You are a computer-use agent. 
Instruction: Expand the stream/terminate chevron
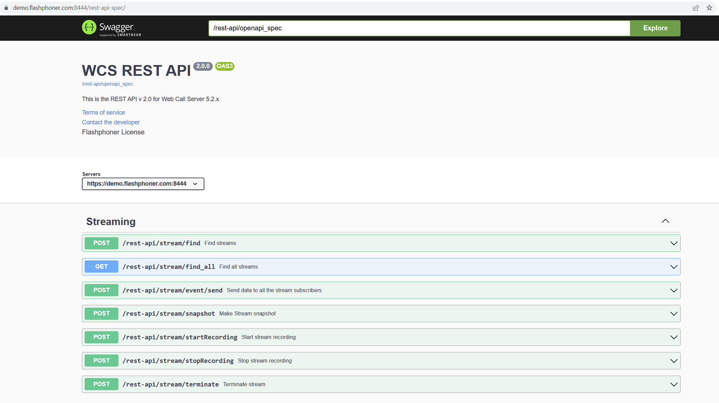[673, 384]
